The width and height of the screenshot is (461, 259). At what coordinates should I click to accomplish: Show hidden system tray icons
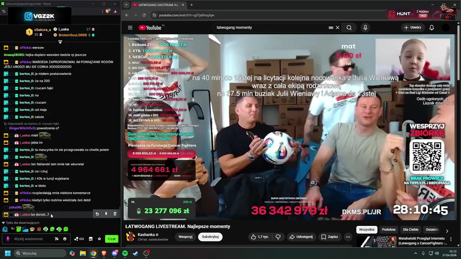[x=416, y=253]
